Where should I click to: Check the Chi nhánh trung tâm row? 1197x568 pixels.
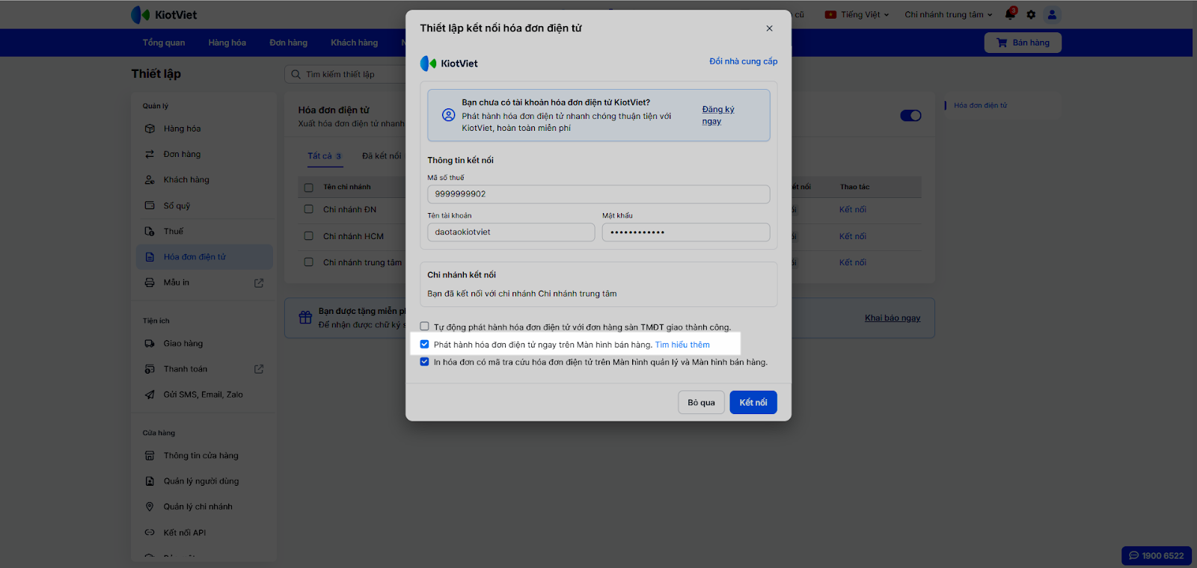[x=308, y=262]
